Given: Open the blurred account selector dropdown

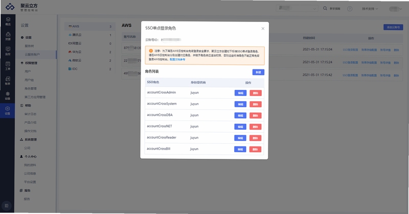Looking at the screenshot, I should (297, 8).
